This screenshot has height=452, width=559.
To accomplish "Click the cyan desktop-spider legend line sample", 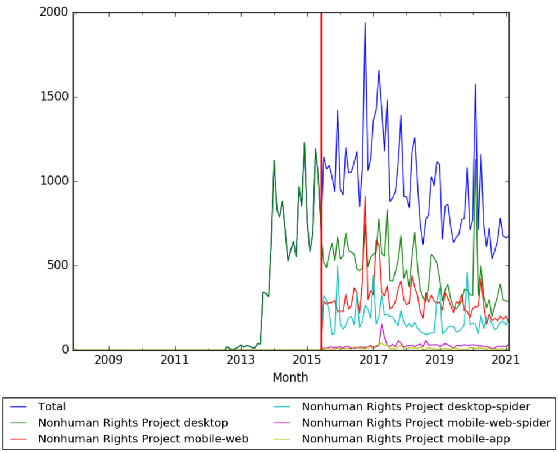I will tap(284, 407).
